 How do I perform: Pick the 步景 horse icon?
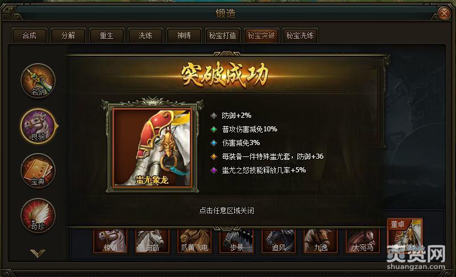[x=237, y=241]
